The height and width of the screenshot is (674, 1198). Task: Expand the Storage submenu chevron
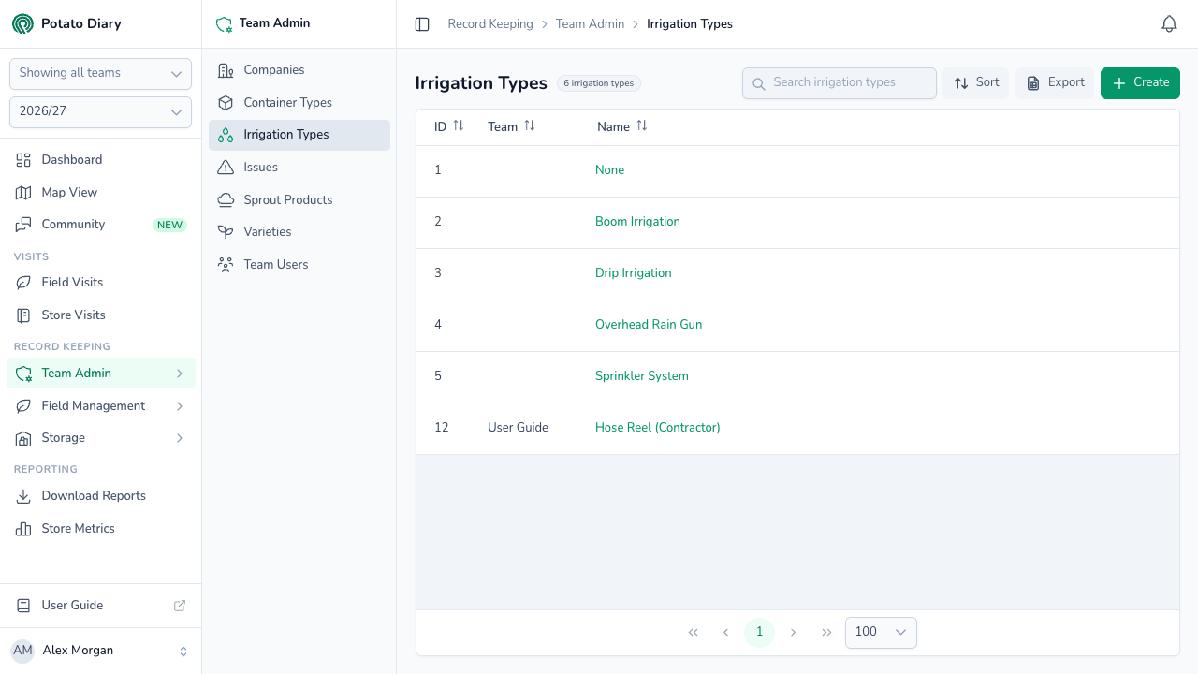180,438
